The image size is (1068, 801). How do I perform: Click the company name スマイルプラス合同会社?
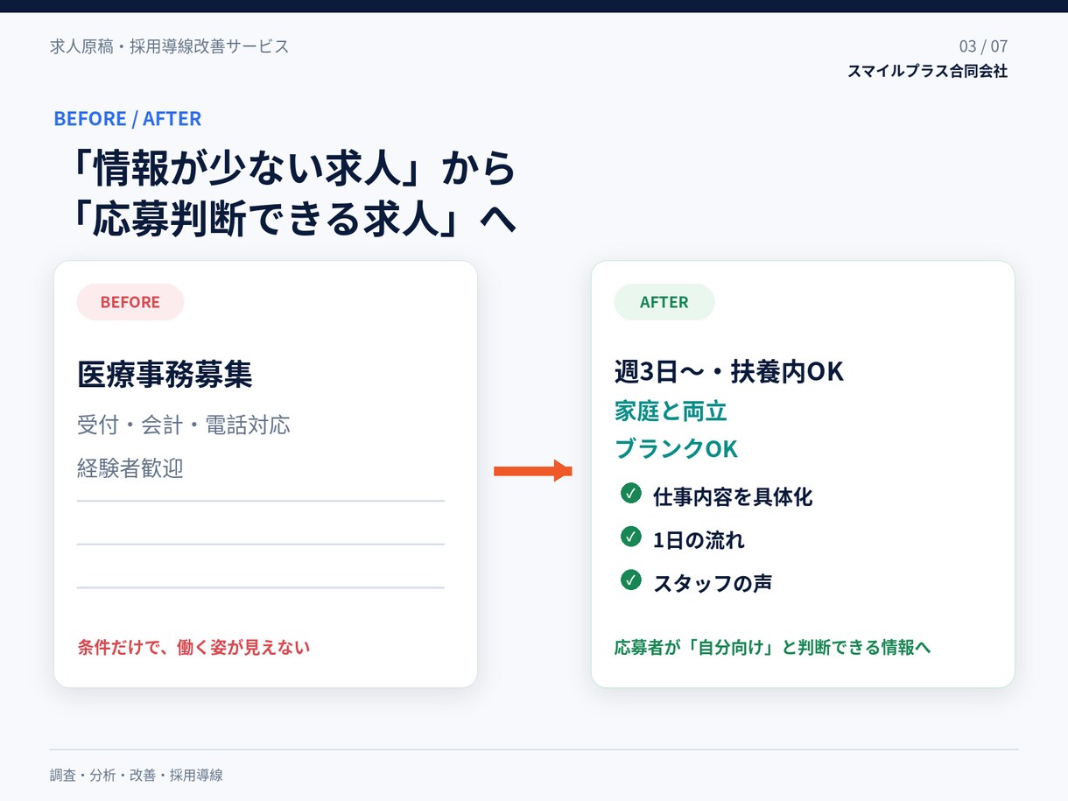click(927, 72)
